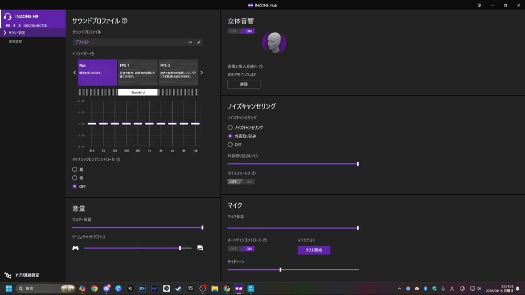The image size is (525, 295).
Task: Click the ボイスフォーカス help icon
Action: click(x=254, y=173)
